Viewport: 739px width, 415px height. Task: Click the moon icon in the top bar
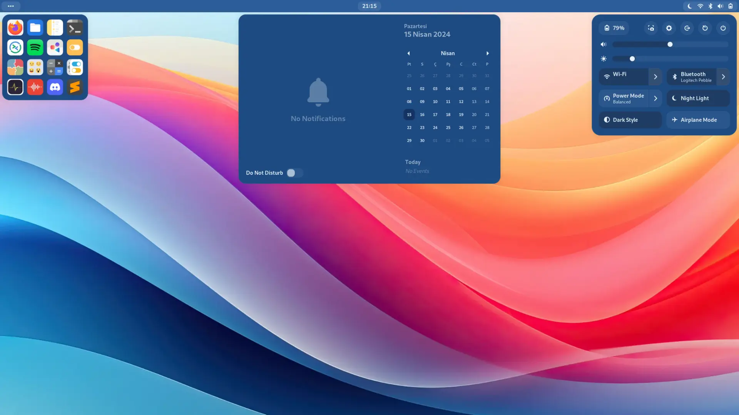coord(690,6)
